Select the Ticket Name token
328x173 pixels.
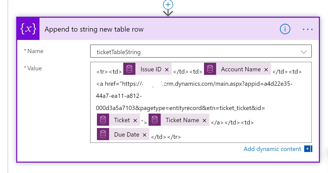[179, 120]
